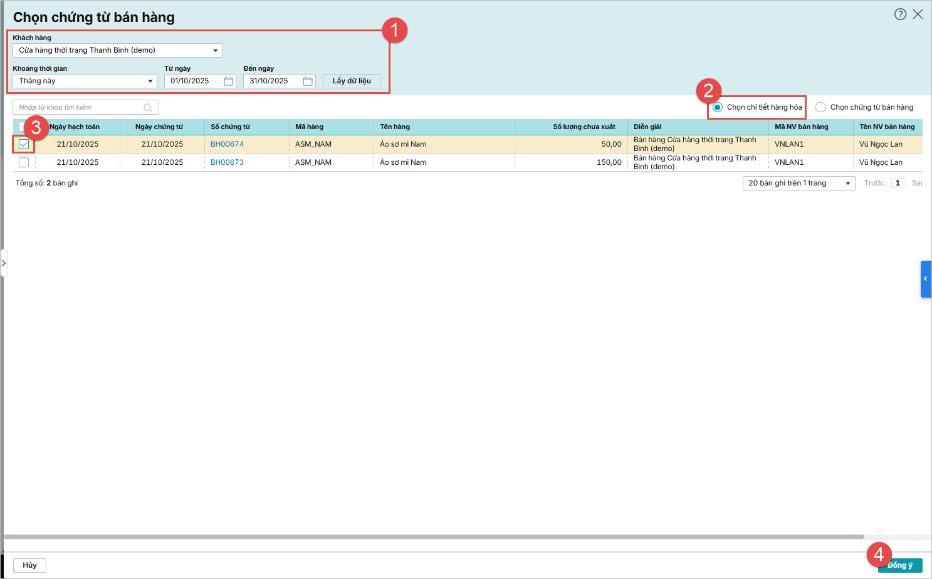Tick the BH00673 row checkbox
The width and height of the screenshot is (932, 579).
click(x=24, y=163)
